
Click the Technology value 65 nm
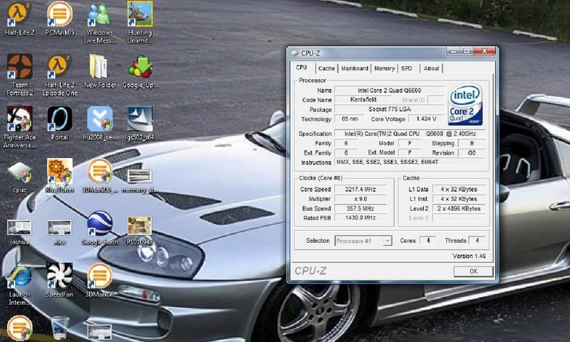(349, 119)
